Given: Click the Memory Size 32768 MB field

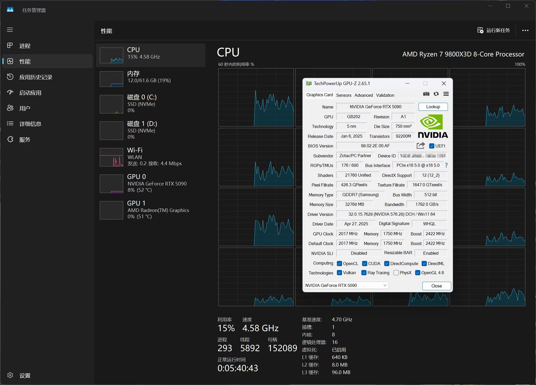Looking at the screenshot, I should 355,204.
